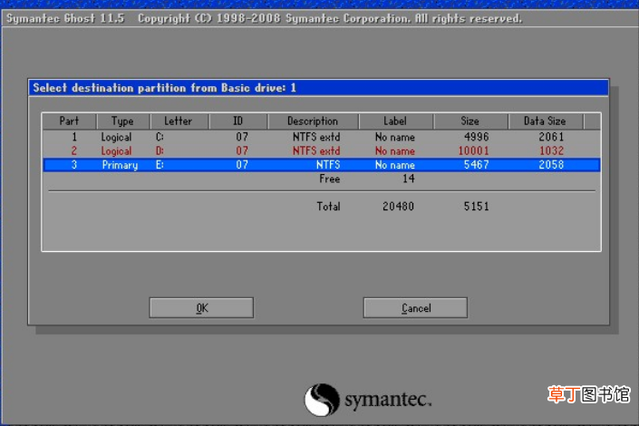Click the 'NTFS' description in highlighted row
The height and width of the screenshot is (426, 639).
click(x=328, y=165)
